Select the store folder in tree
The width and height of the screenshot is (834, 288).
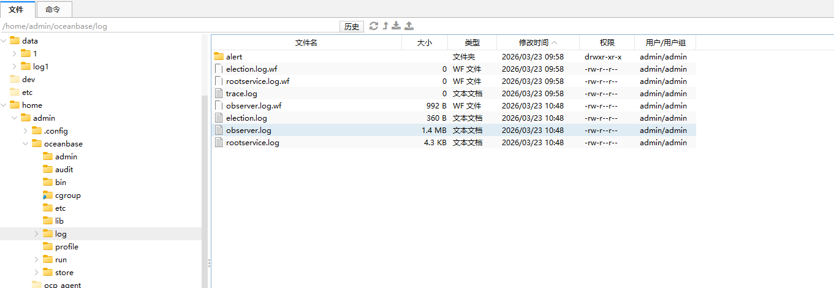tap(64, 273)
